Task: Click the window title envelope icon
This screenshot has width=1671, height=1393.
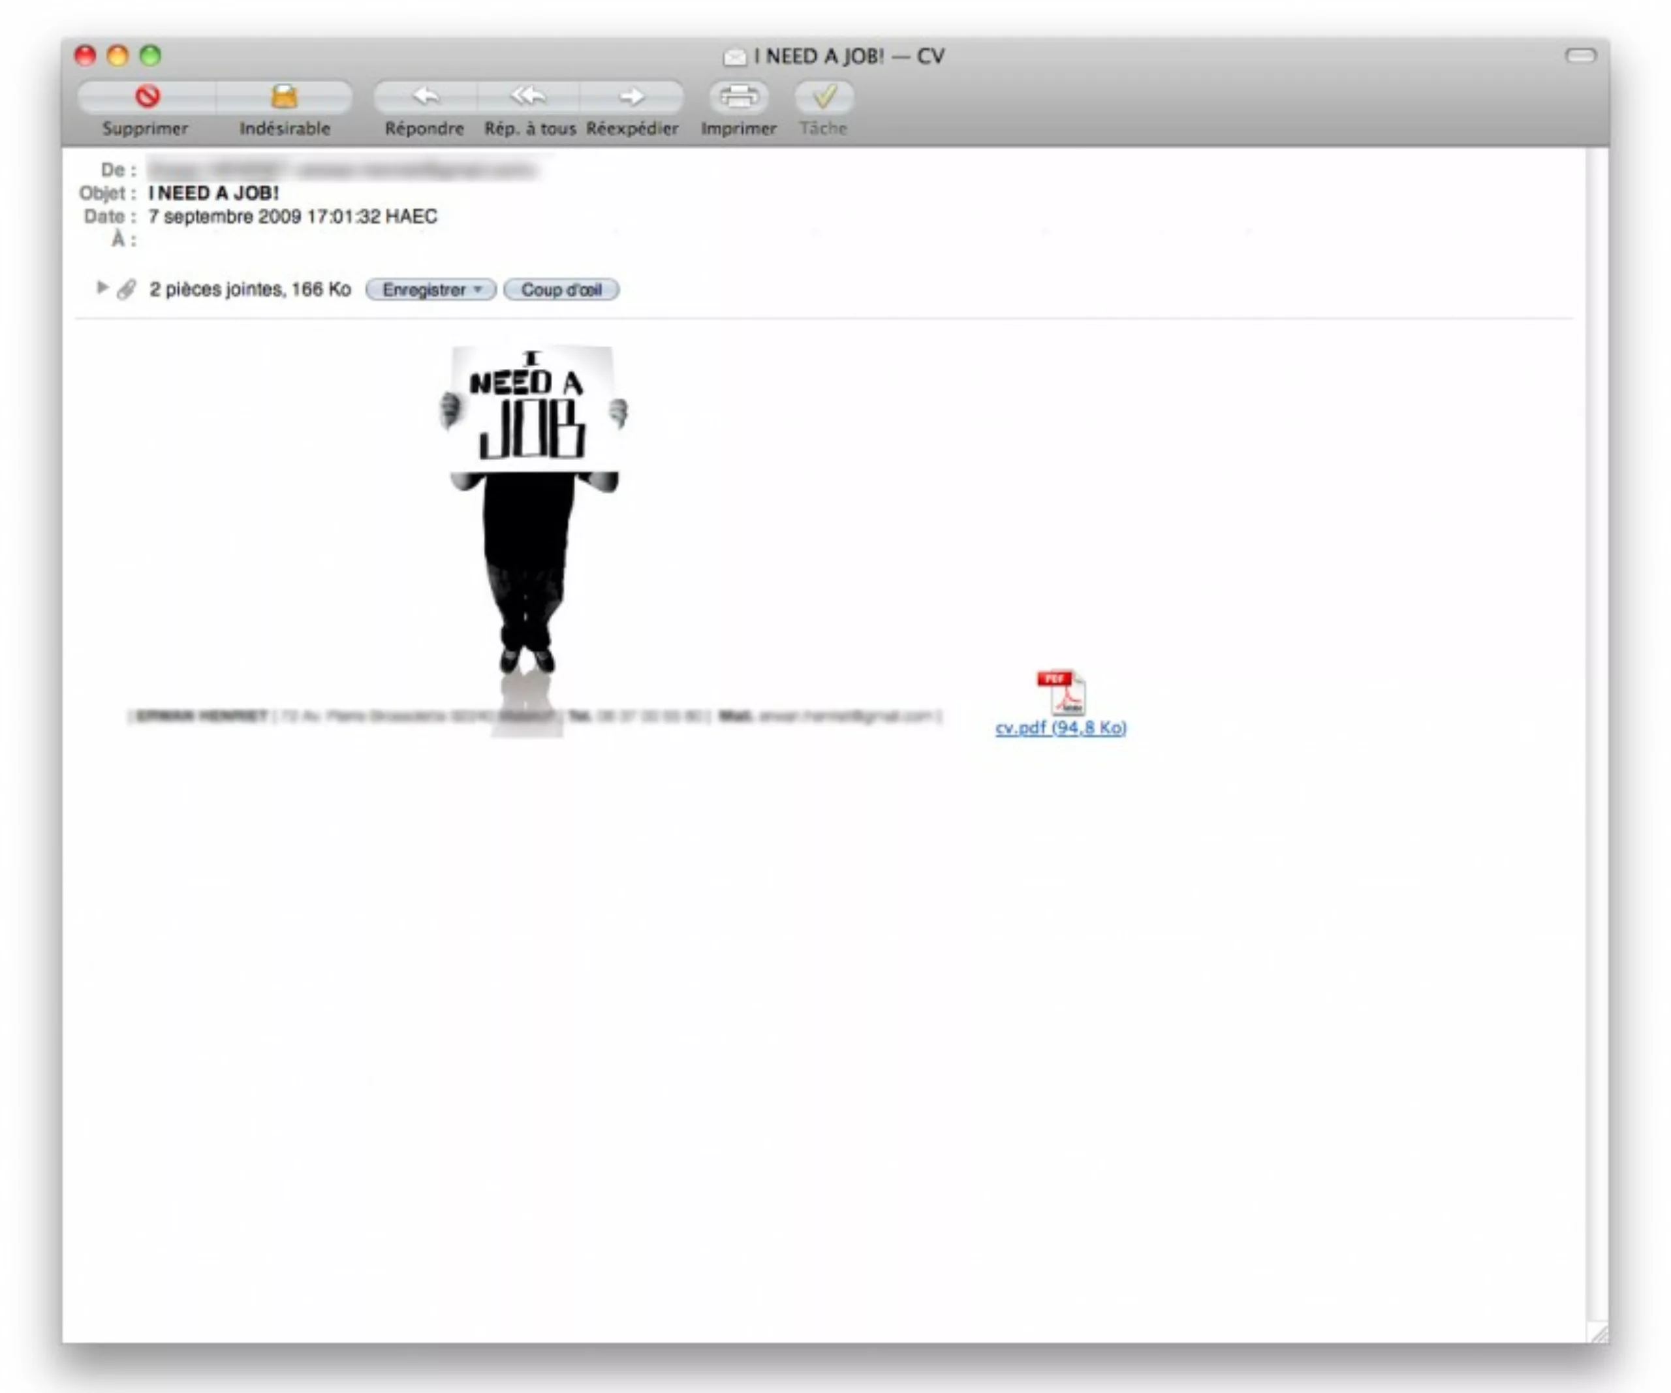Action: tap(734, 57)
